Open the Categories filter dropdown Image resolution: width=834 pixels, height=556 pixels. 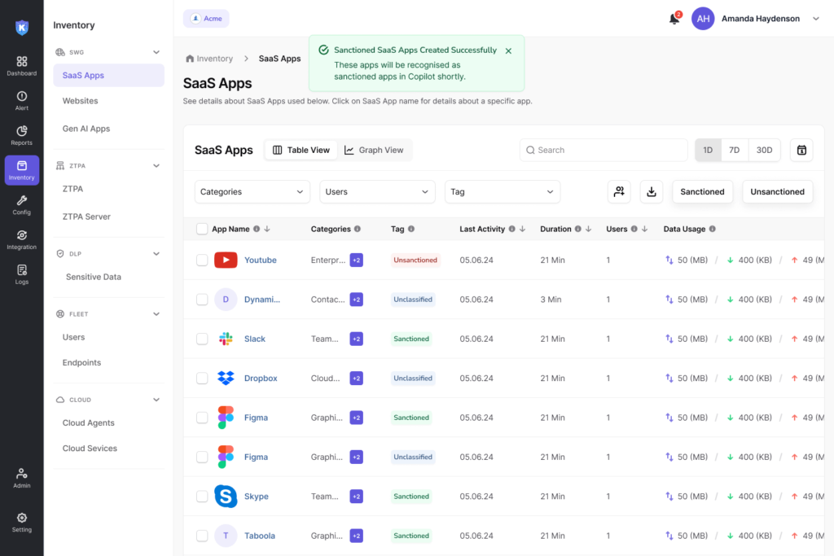(252, 192)
